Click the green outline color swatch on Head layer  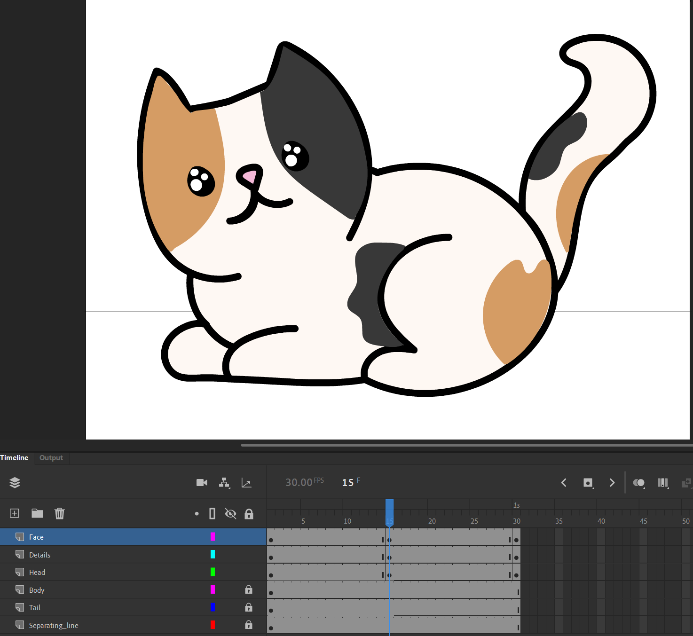pyautogui.click(x=213, y=572)
